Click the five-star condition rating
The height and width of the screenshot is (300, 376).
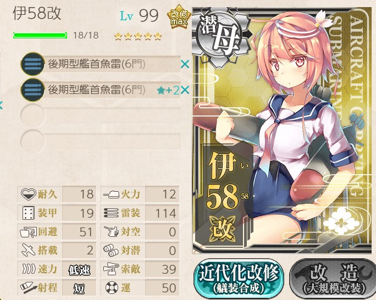pyautogui.click(x=138, y=36)
